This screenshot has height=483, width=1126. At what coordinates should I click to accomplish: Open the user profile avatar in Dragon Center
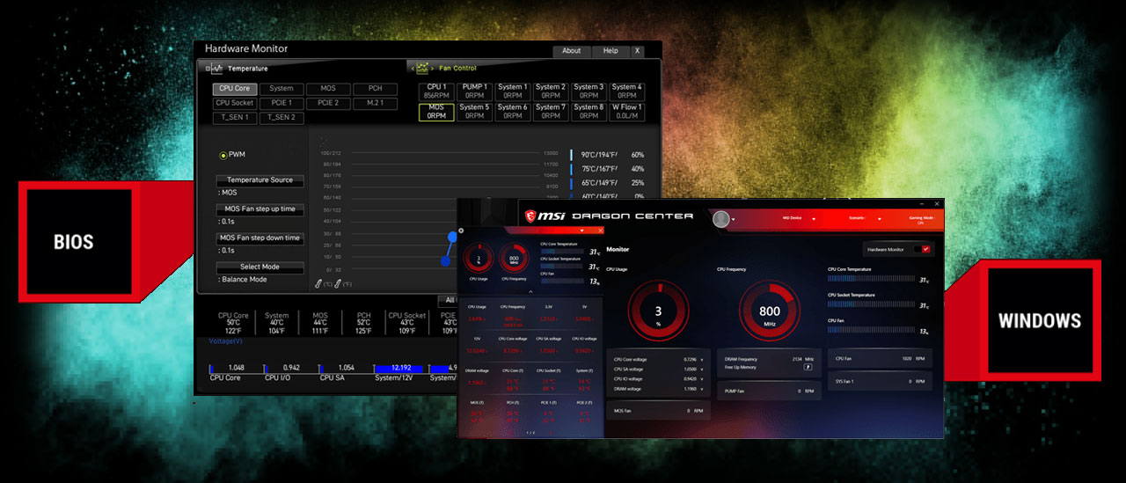(x=721, y=219)
